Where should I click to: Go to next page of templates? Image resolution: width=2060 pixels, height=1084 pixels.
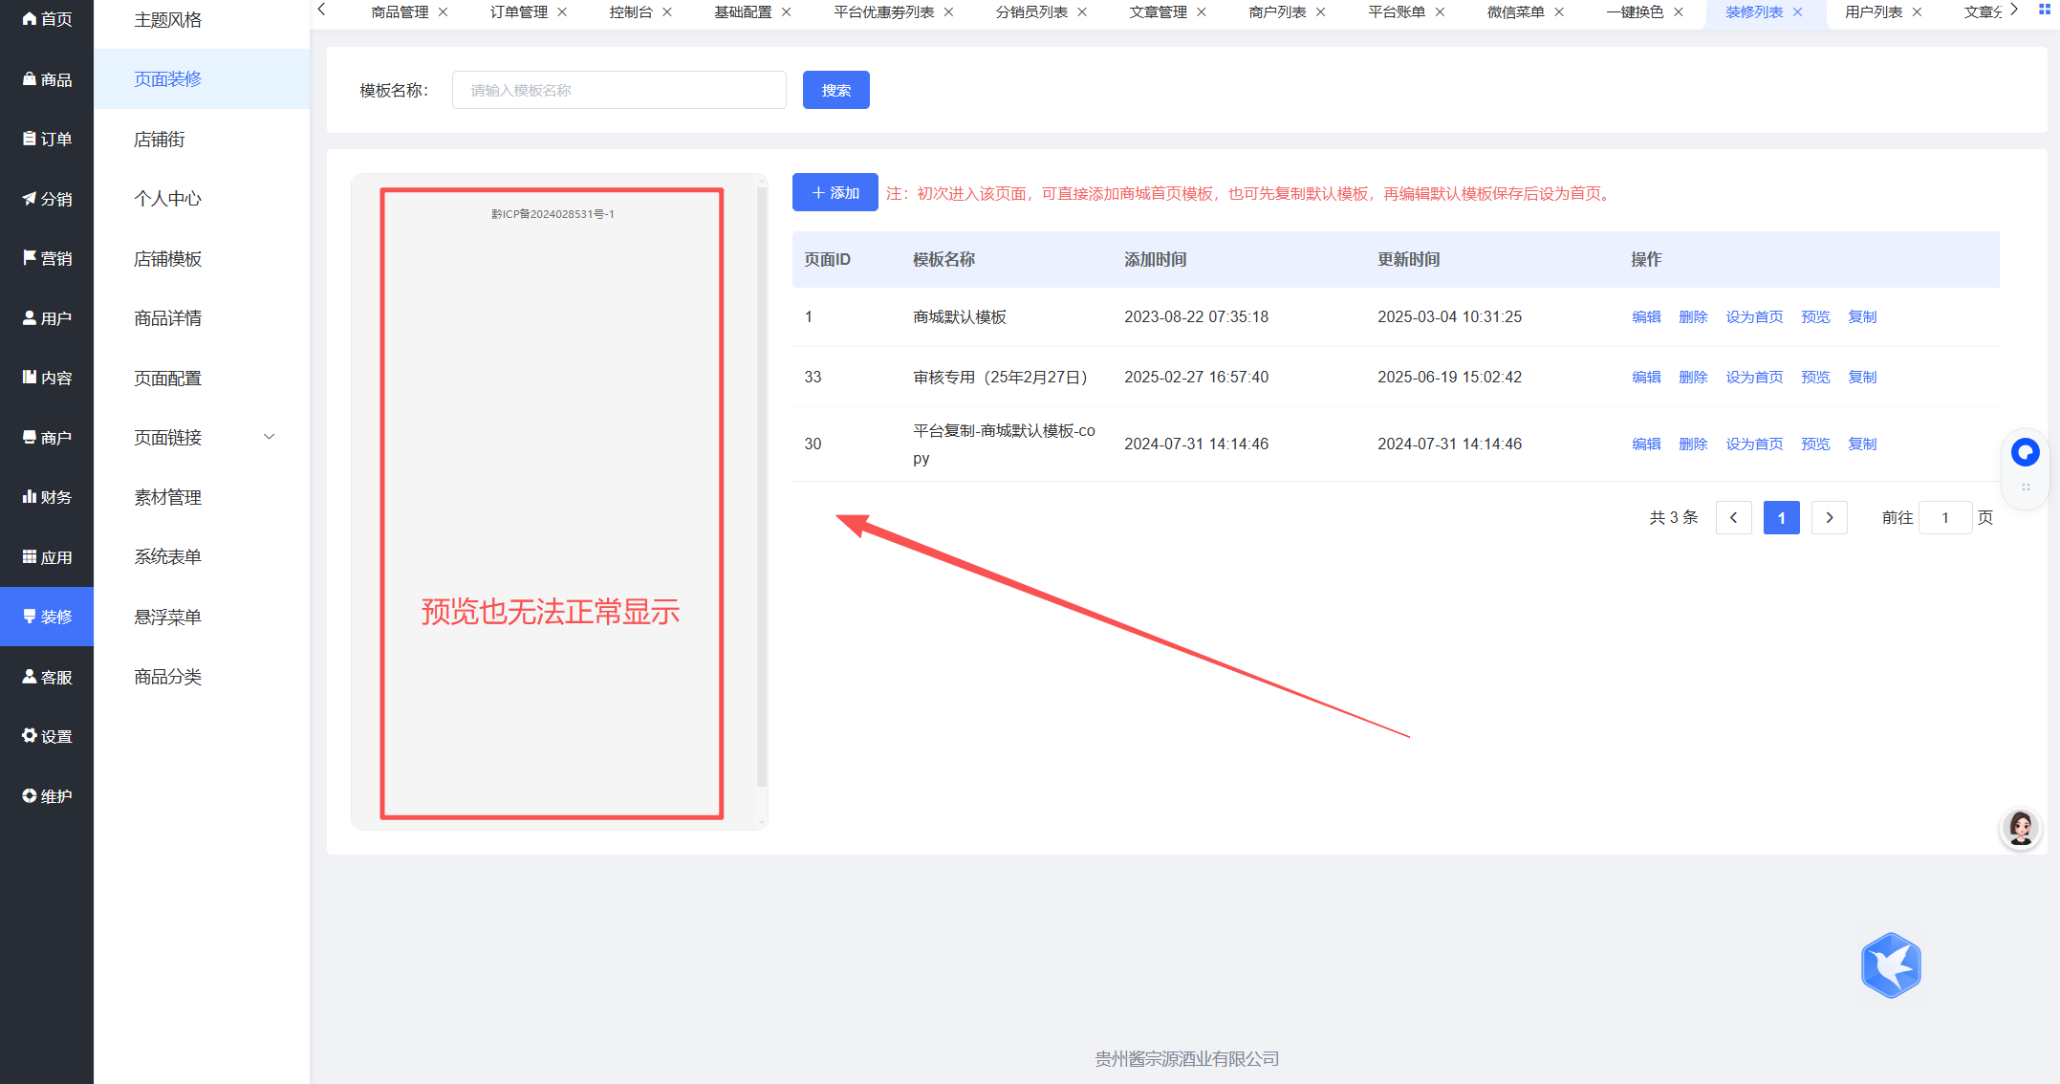pyautogui.click(x=1829, y=518)
